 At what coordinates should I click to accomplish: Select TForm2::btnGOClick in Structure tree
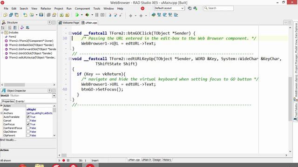(30, 53)
